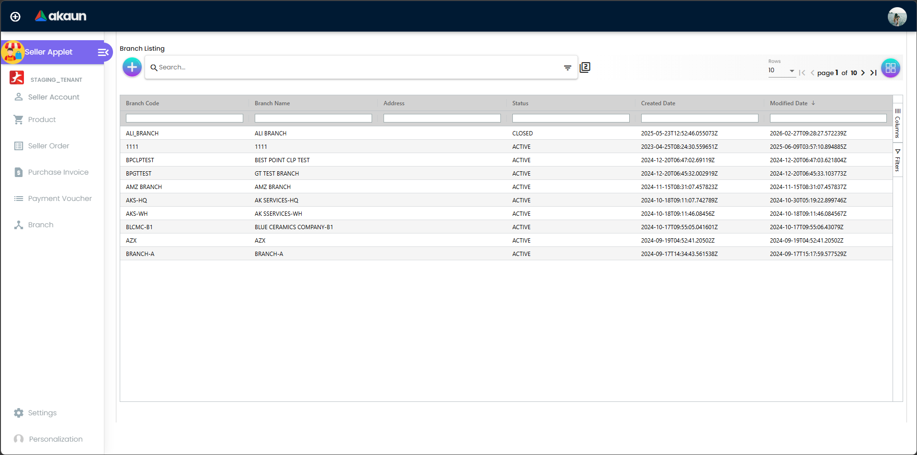Sort by Modified Date column header
Viewport: 917px width, 455px height.
789,103
